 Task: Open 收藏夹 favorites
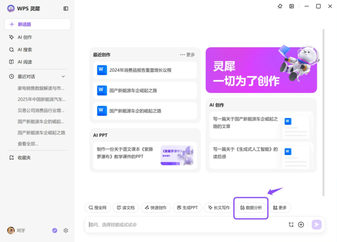click(x=20, y=158)
